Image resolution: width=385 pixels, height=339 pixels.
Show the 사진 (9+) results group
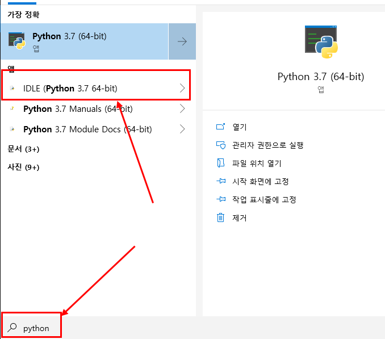pos(23,167)
